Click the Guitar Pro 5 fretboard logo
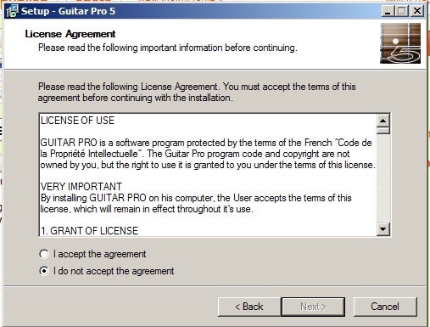Image resolution: width=430 pixels, height=327 pixels. click(x=400, y=43)
